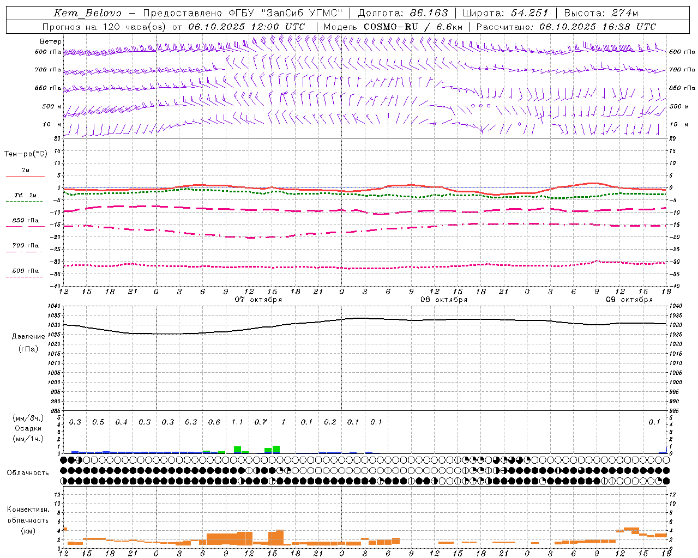Click the Высота: 274м value
This screenshot has width=698, height=558.
tap(601, 13)
